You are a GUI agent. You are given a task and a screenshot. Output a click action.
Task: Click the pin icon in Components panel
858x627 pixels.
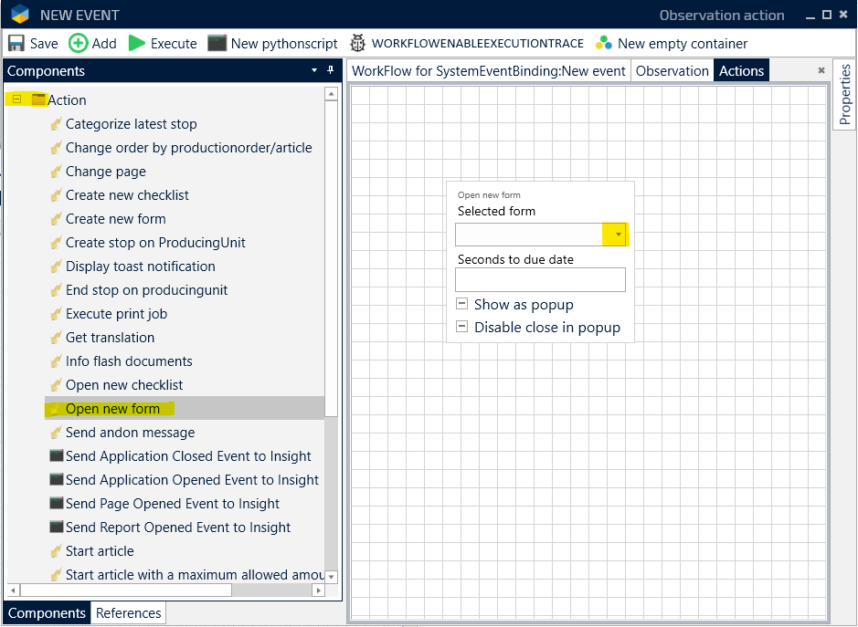pos(330,70)
